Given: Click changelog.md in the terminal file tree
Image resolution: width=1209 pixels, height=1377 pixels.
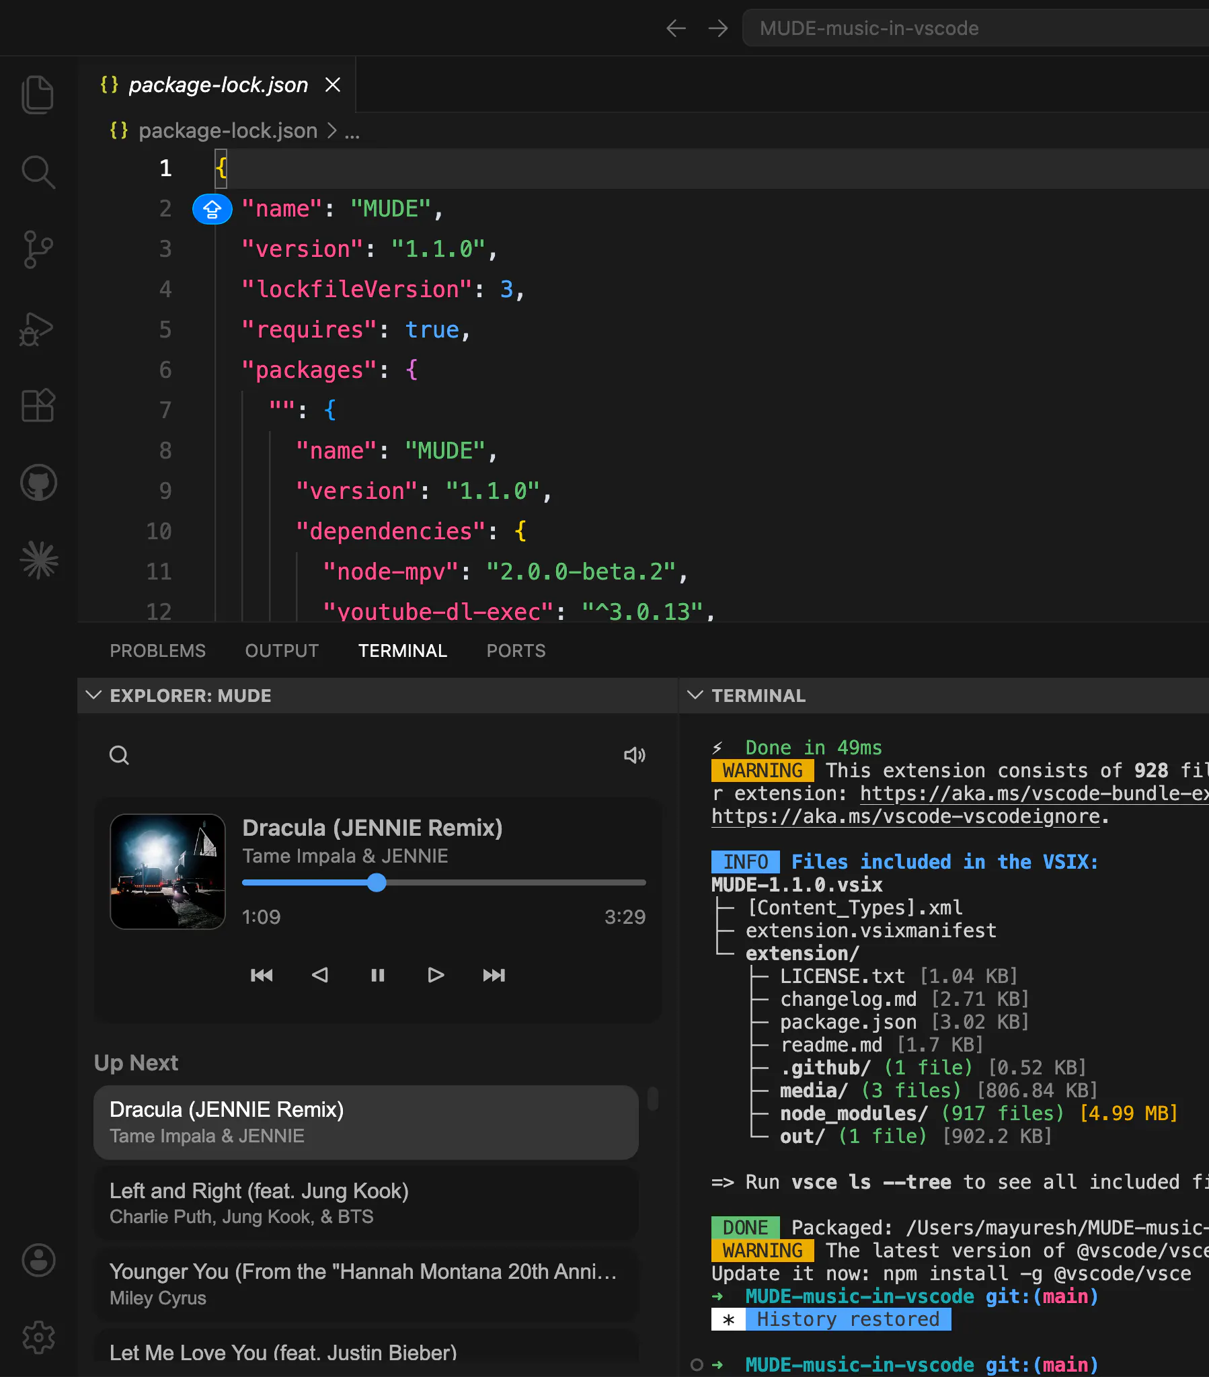Looking at the screenshot, I should (849, 999).
